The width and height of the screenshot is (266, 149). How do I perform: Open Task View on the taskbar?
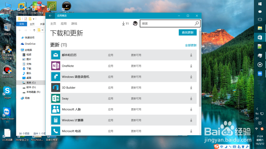click(x=260, y=19)
